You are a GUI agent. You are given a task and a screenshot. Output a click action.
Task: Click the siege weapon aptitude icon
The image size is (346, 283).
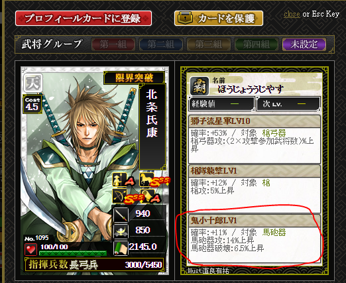click(146, 196)
